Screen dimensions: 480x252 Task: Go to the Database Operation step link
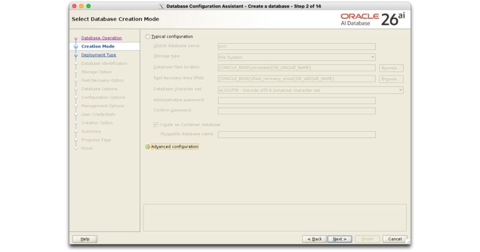[x=101, y=38]
